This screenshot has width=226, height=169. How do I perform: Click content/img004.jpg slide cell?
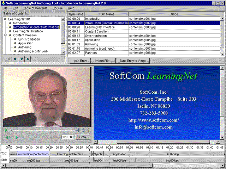(x=174, y=36)
